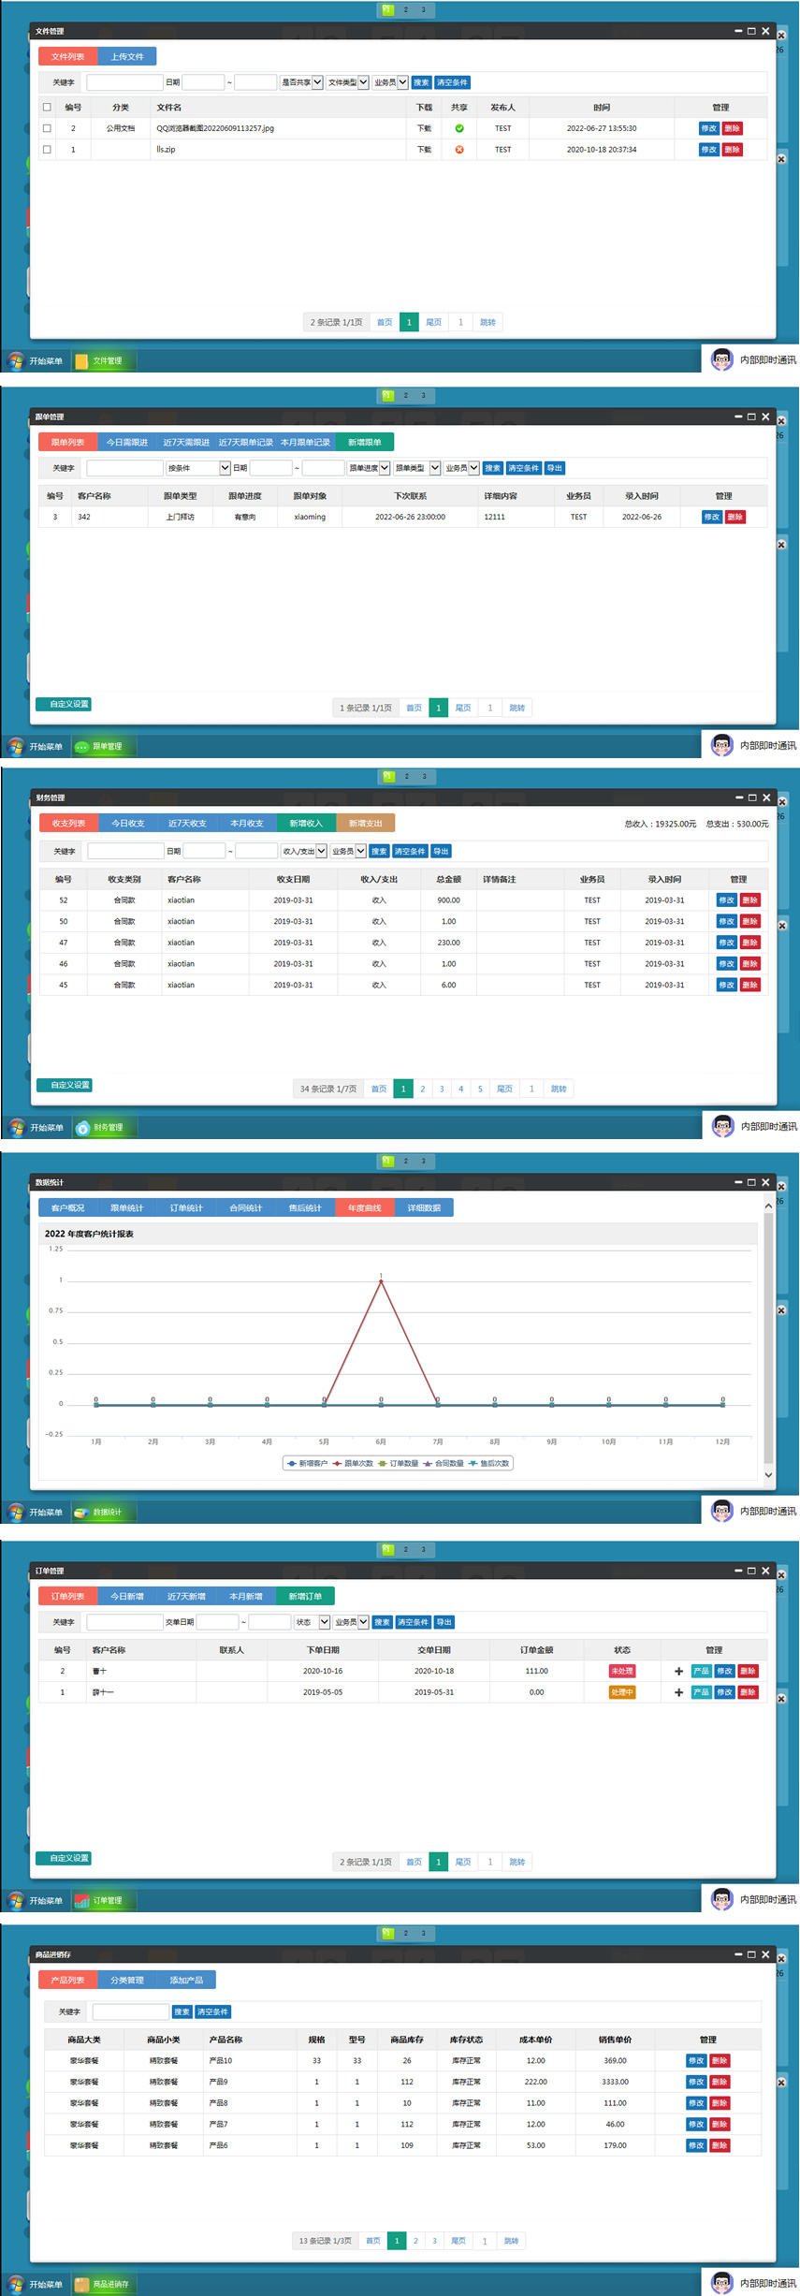Viewport: 800px width, 2296px height.
Task: Click the 文件管理 taskbar item
Action: (x=104, y=361)
